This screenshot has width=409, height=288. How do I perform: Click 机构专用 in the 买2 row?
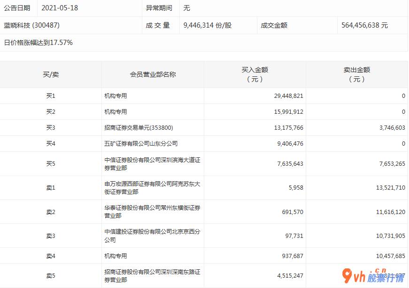coord(116,112)
